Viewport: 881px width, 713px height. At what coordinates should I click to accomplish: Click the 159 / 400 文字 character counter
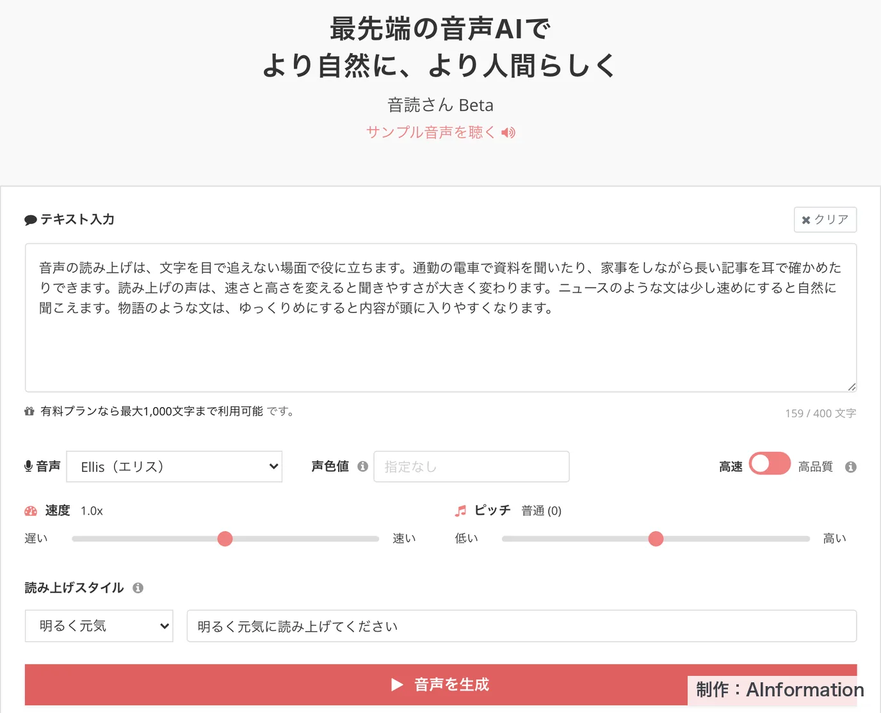pyautogui.click(x=821, y=413)
